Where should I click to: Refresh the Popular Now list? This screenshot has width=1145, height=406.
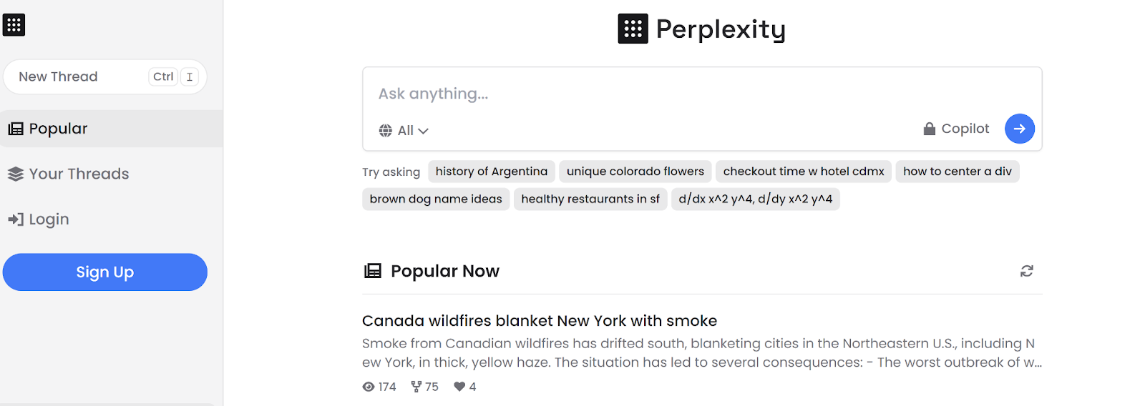(1026, 271)
